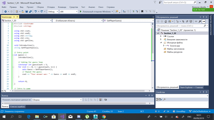214x120 pixels.
Task: Click the clear output icon in the Output panel
Action: click(x=100, y=100)
